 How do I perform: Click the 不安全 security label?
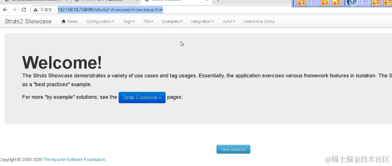point(46,10)
